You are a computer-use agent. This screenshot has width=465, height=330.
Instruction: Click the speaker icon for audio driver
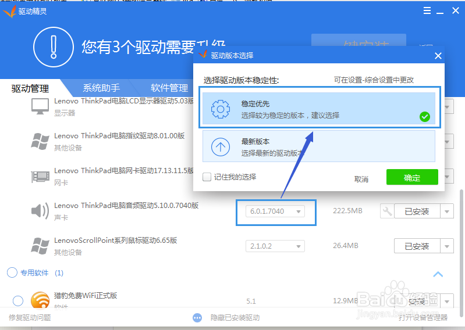[x=40, y=211]
